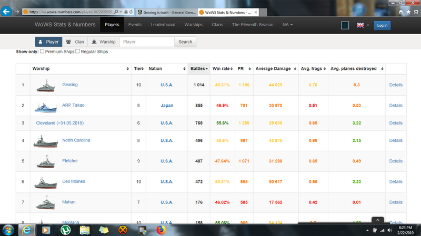Image resolution: width=421 pixels, height=236 pixels.
Task: Open Windows Explorer folder from the taskbar
Action: tap(84, 229)
